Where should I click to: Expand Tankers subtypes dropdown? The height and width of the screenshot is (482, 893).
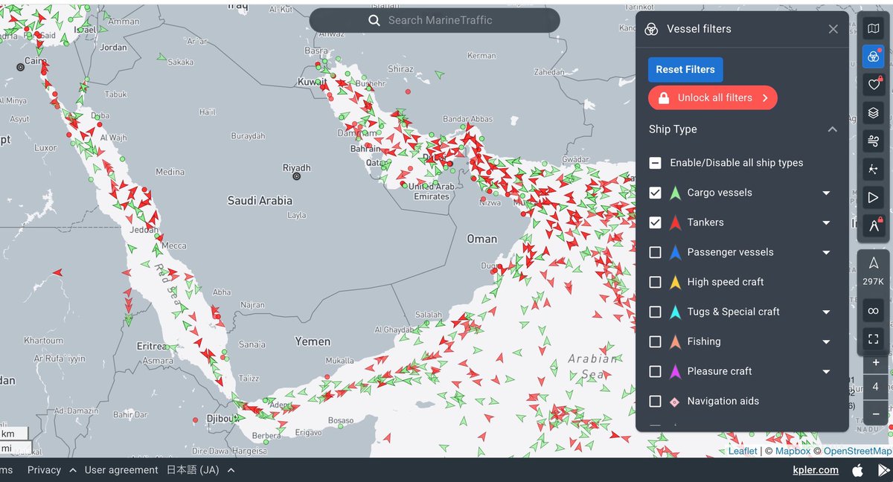[826, 222]
